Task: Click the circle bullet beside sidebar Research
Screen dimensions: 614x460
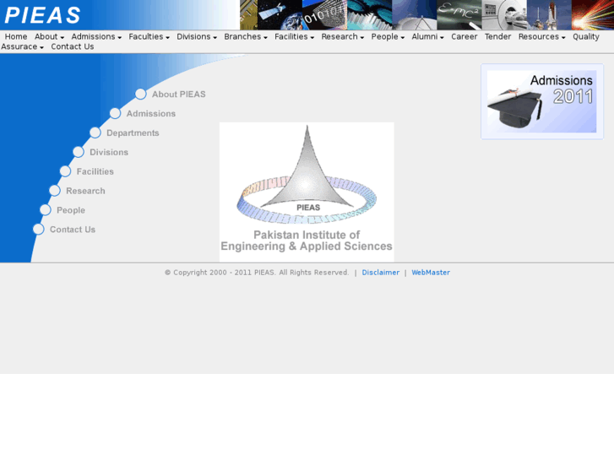Action: (55, 191)
